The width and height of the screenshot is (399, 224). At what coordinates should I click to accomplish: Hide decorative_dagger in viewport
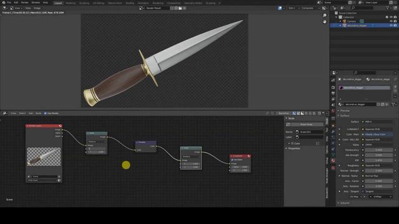[391, 26]
